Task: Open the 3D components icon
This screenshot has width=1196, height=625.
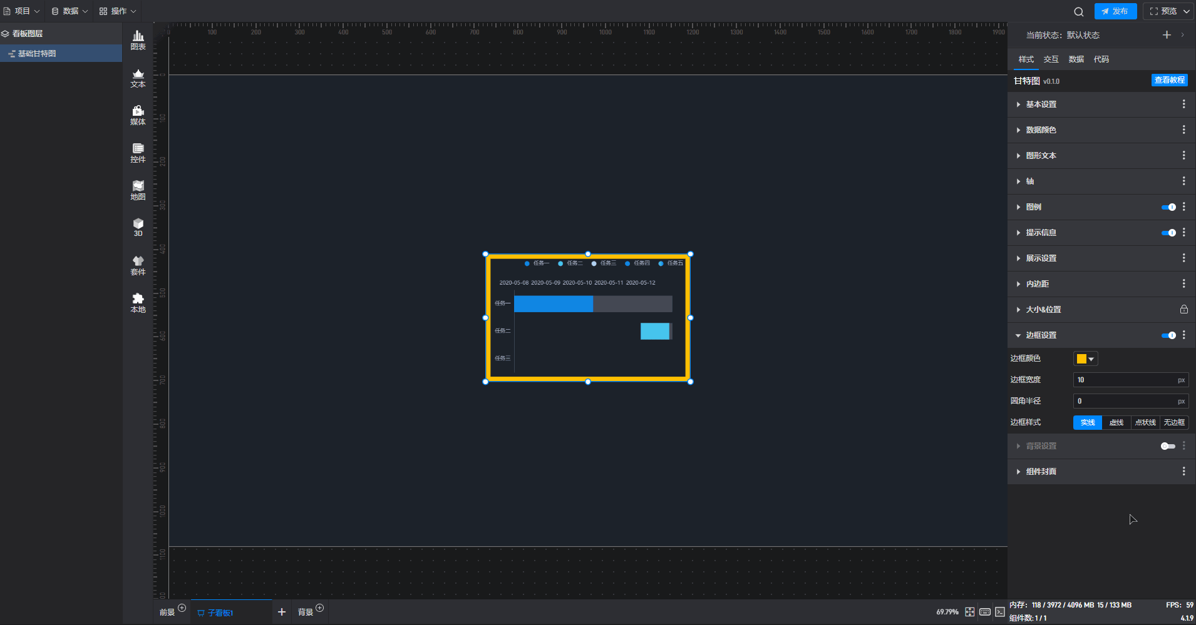Action: tap(138, 227)
